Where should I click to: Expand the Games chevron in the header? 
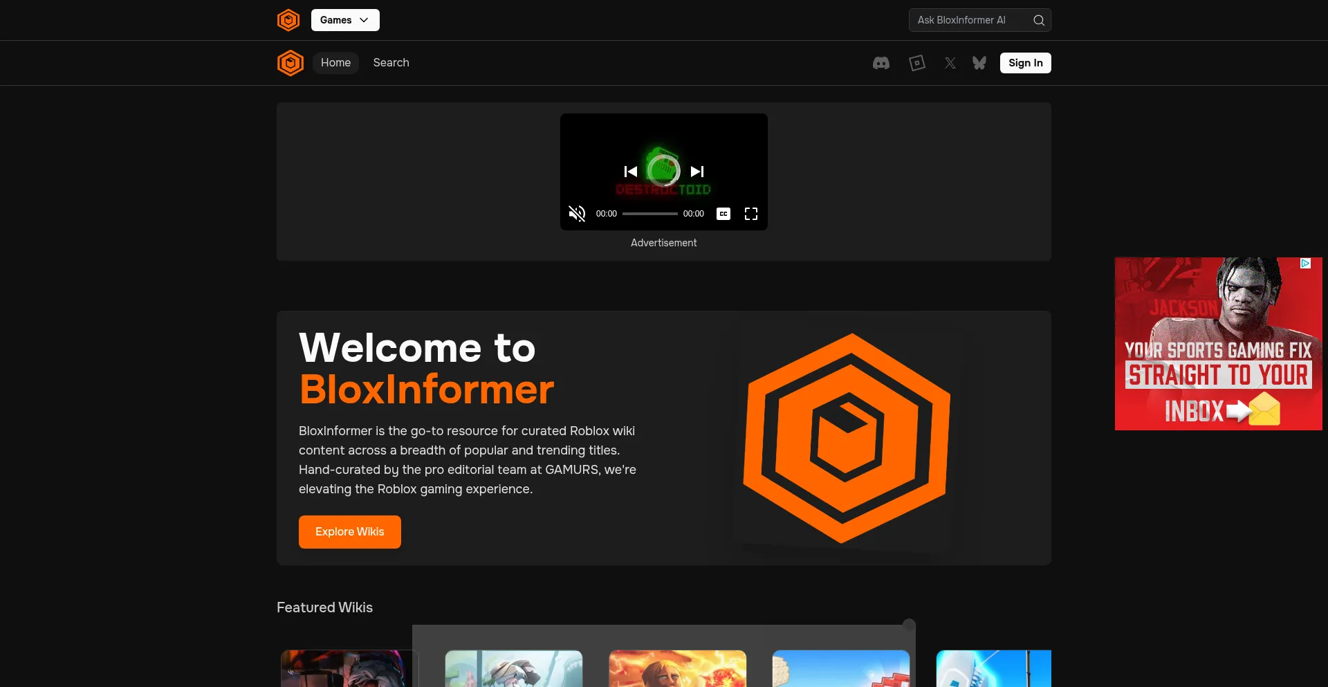(363, 20)
